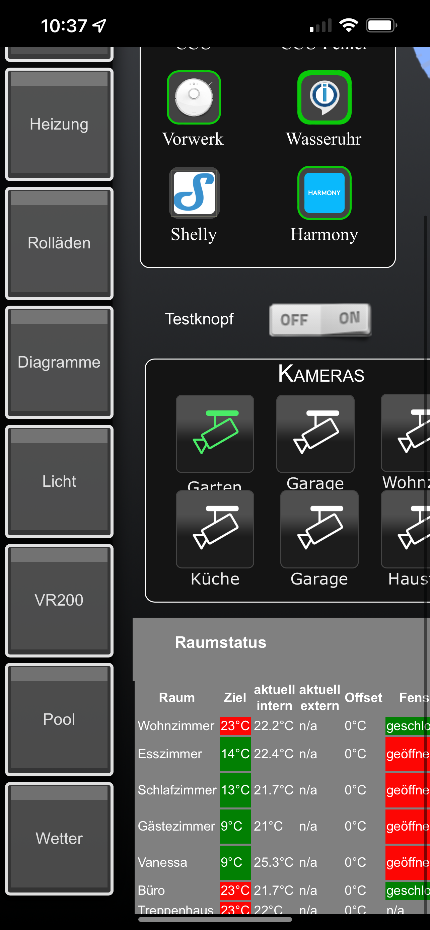Open the Heizung menu
Screen dimensions: 430x930
[59, 124]
